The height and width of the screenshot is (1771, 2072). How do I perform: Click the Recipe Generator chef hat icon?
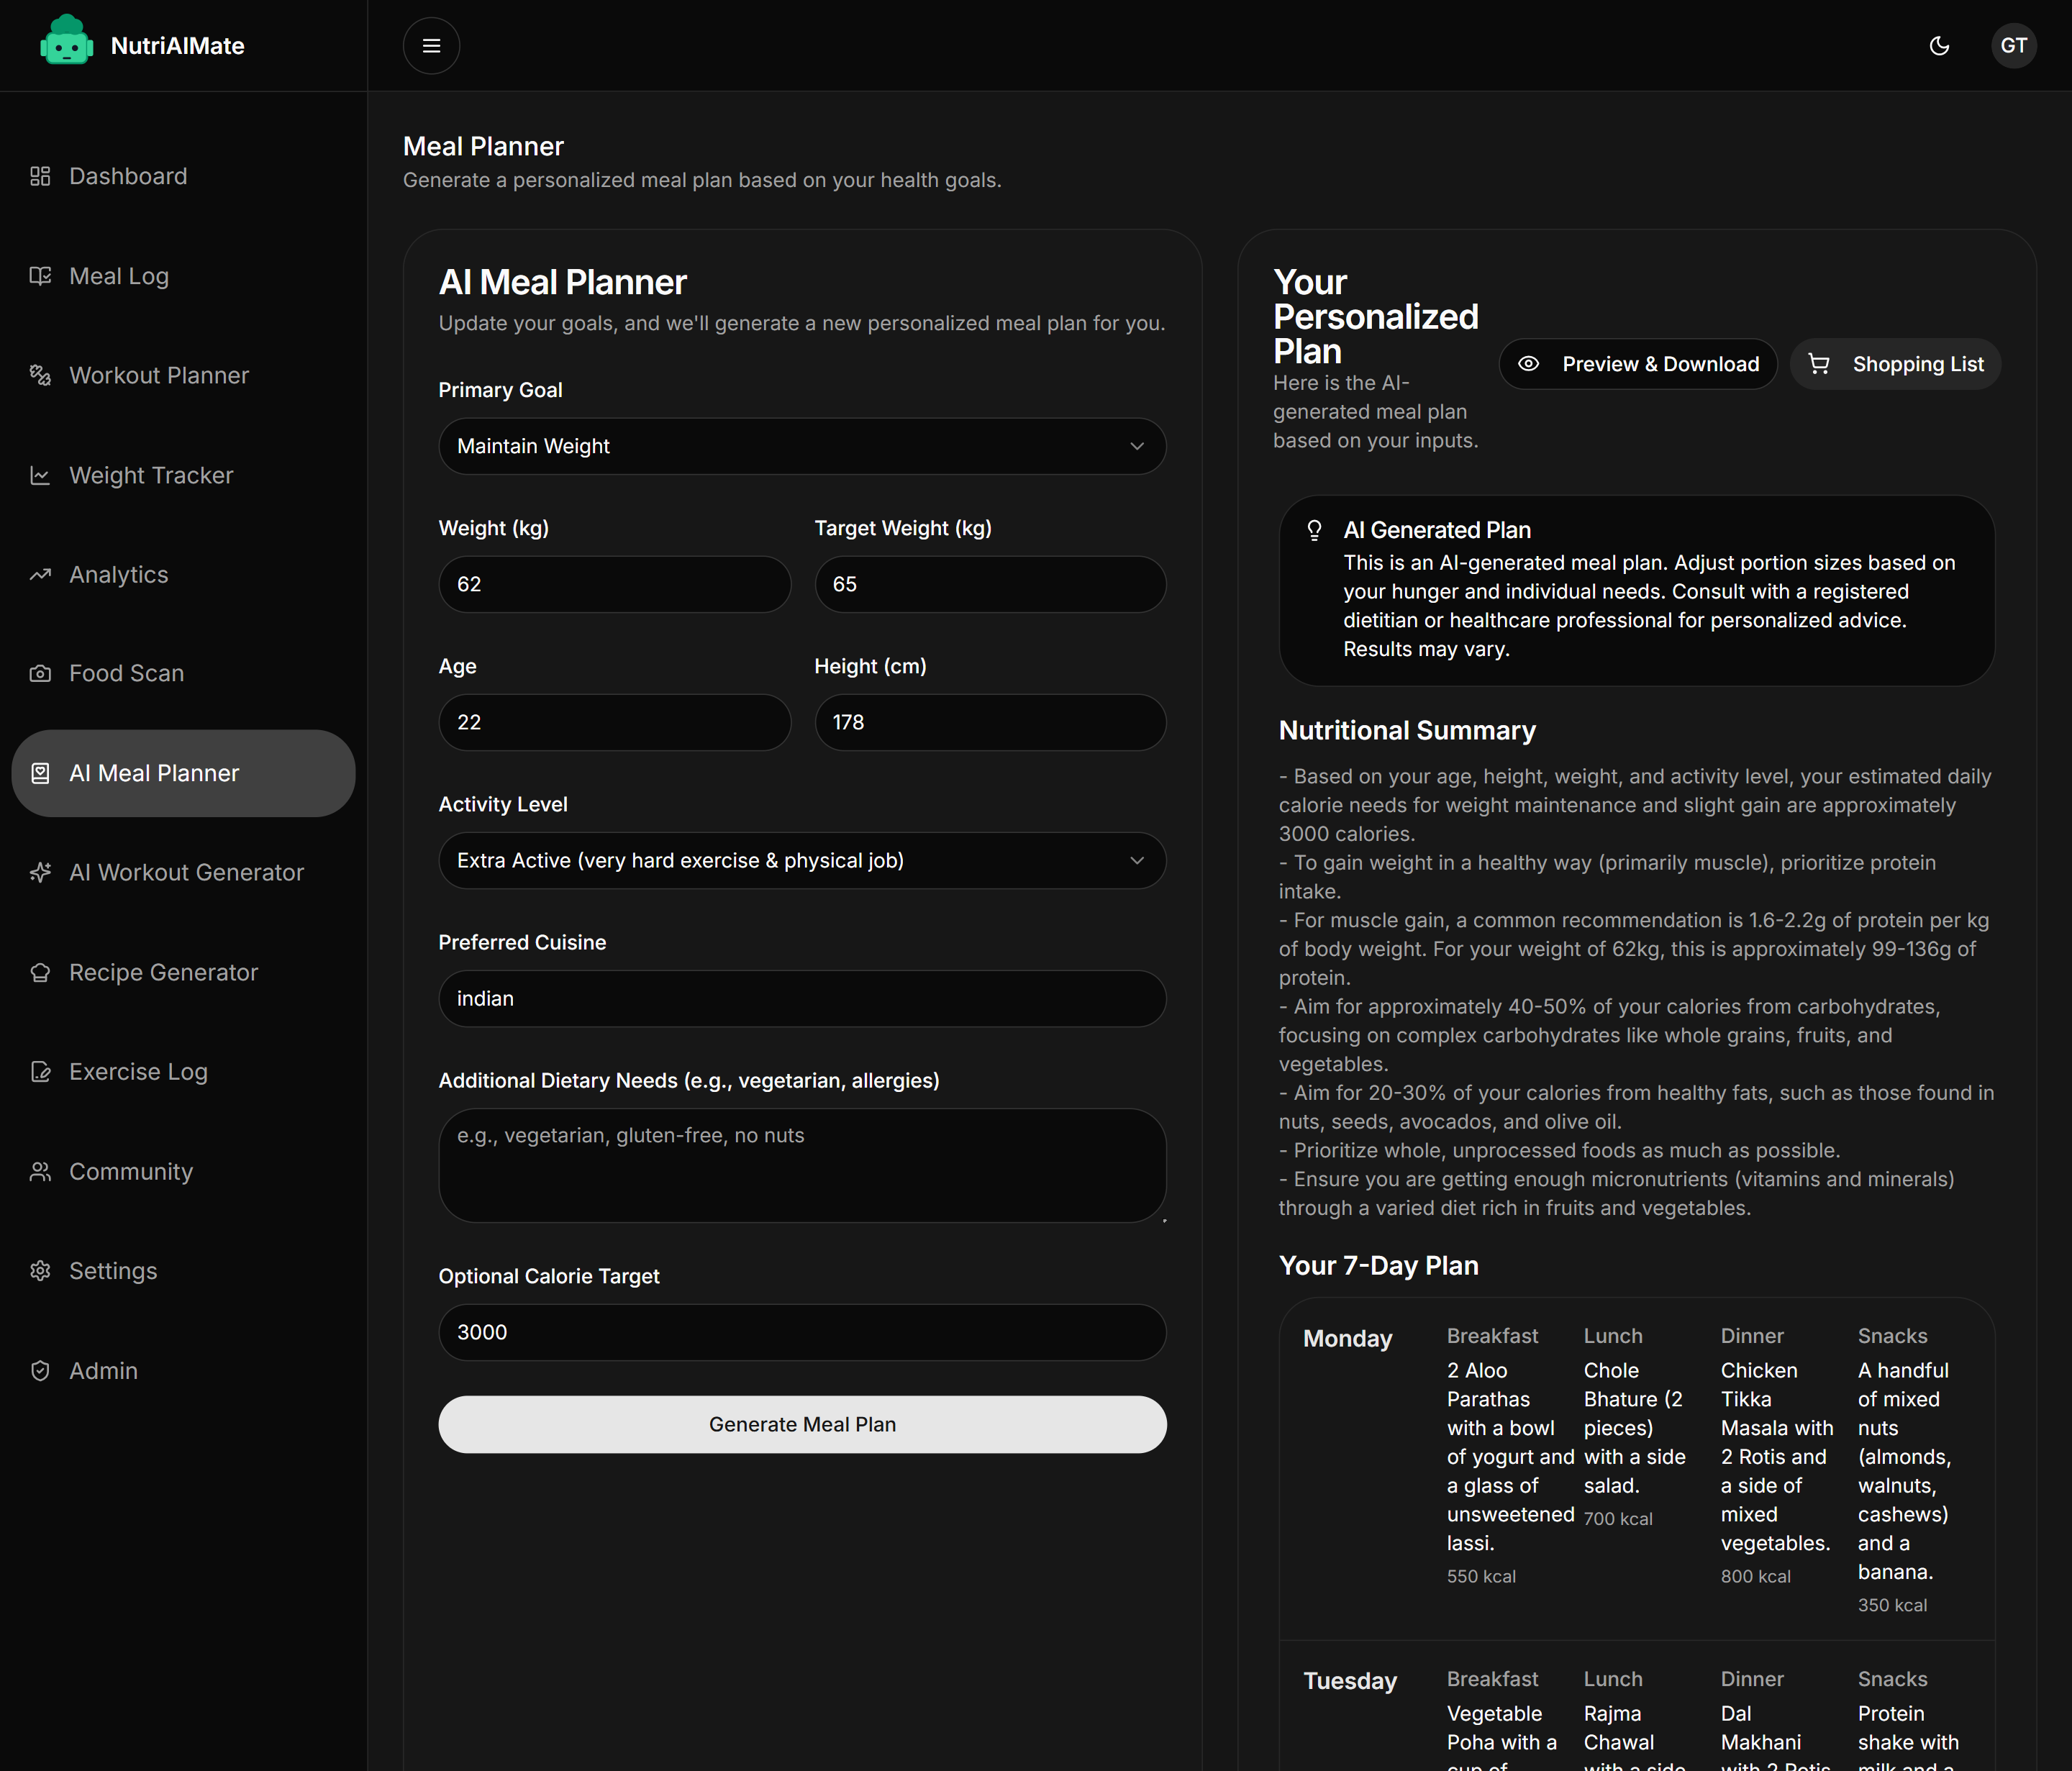coord(40,972)
